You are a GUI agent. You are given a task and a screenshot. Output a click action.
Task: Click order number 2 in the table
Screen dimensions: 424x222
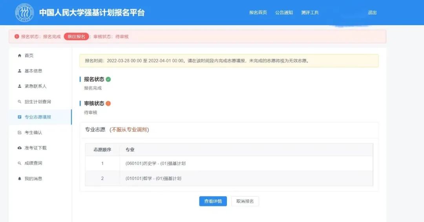coord(102,178)
